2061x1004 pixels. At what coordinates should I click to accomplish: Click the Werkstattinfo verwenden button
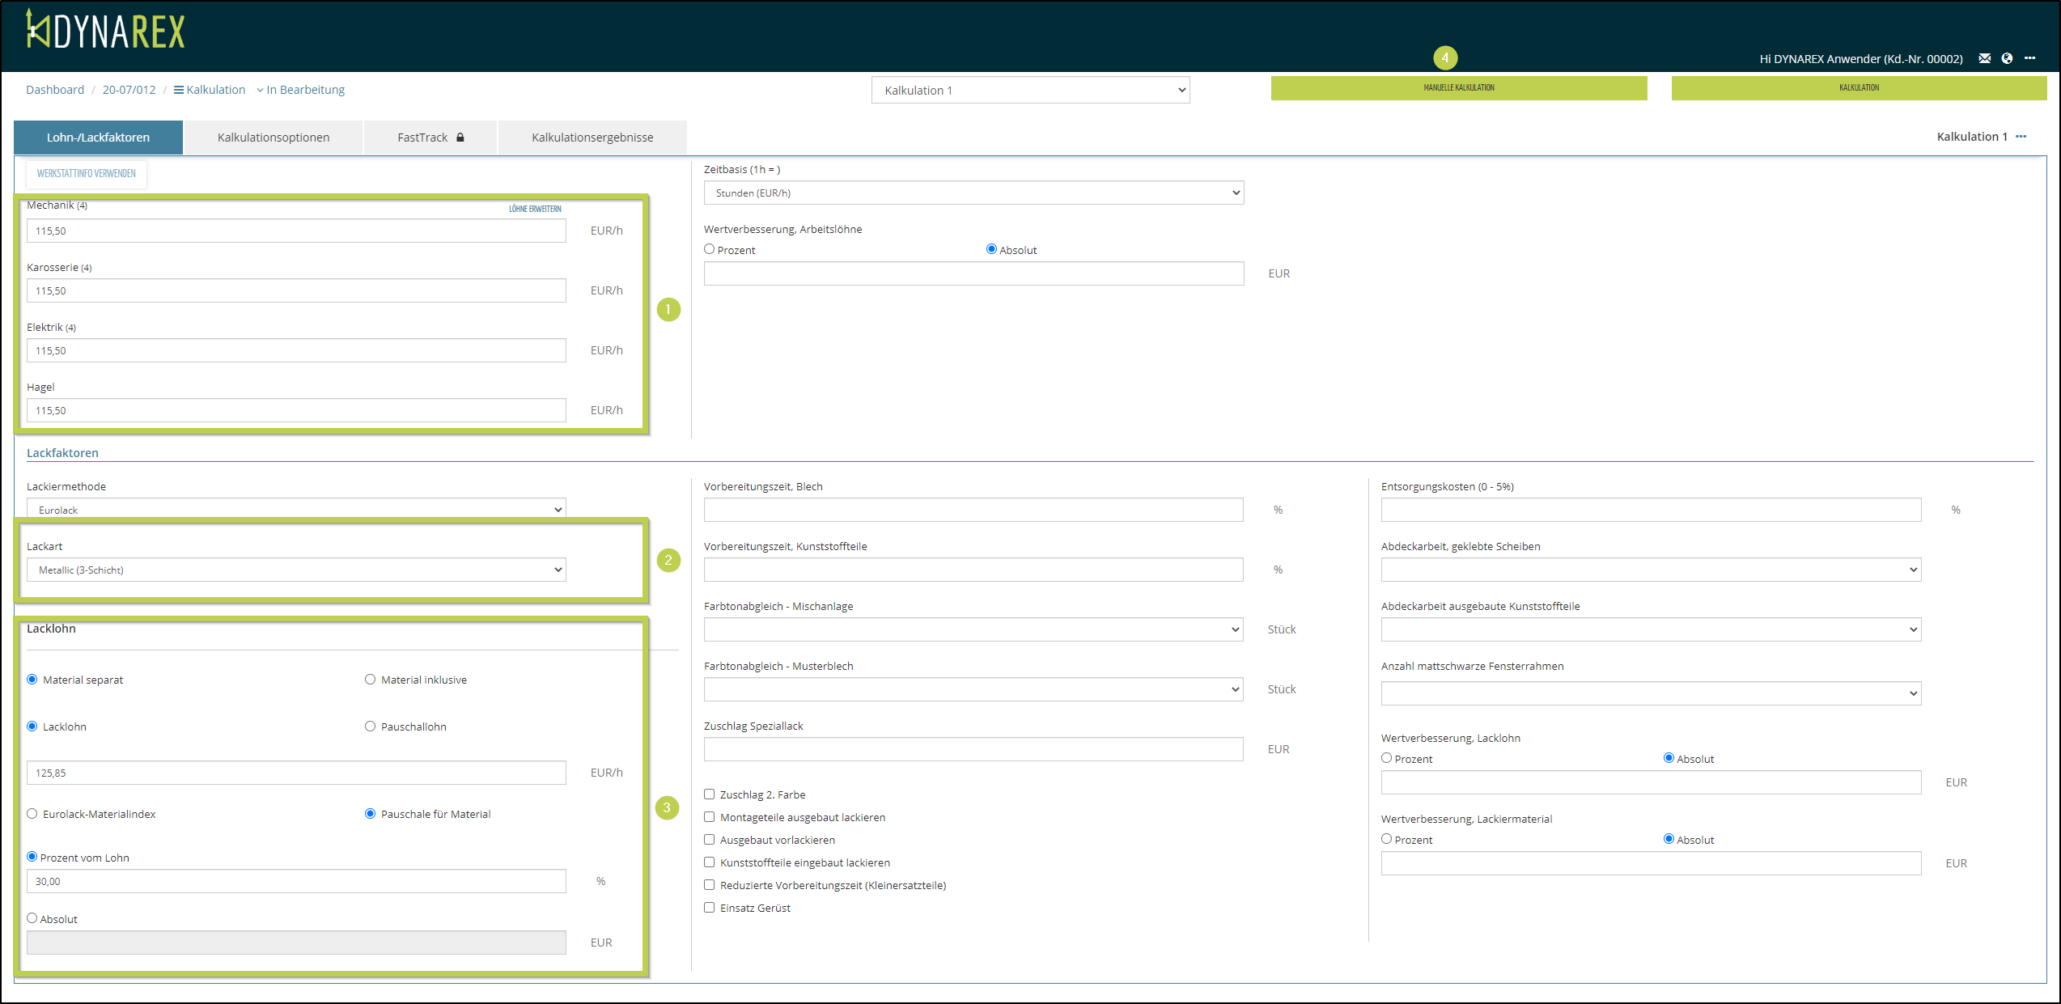pyautogui.click(x=87, y=173)
